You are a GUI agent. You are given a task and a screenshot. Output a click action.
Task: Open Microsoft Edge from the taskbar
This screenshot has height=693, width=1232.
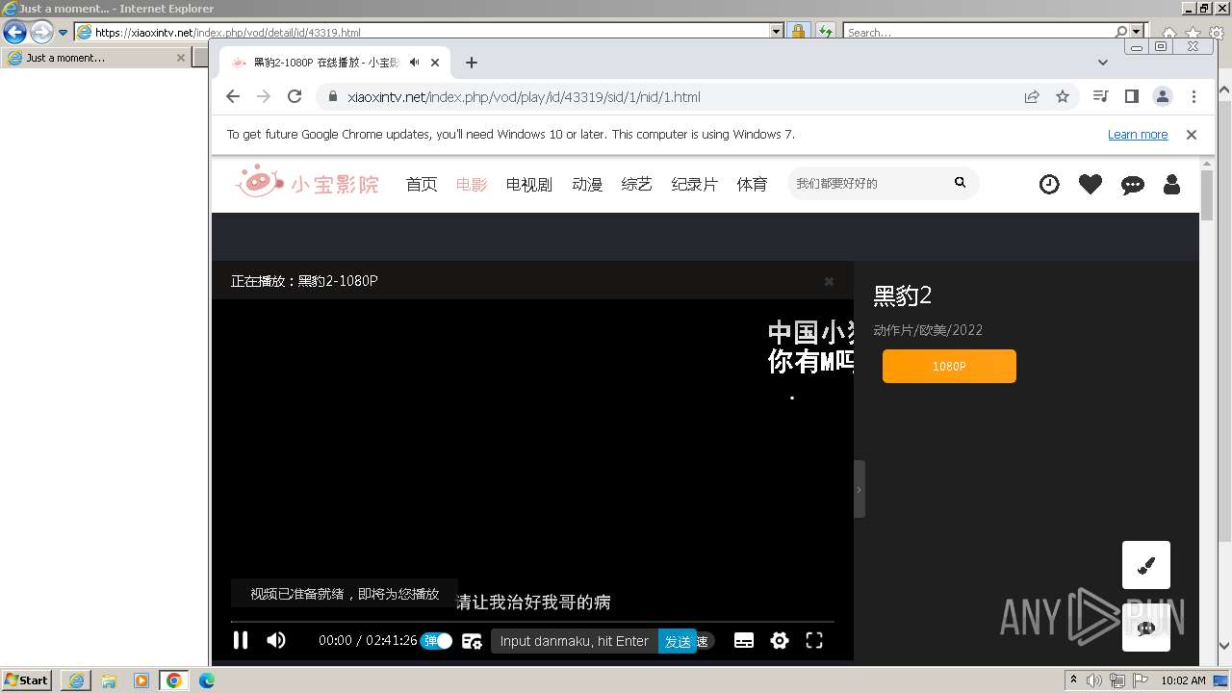click(x=207, y=680)
